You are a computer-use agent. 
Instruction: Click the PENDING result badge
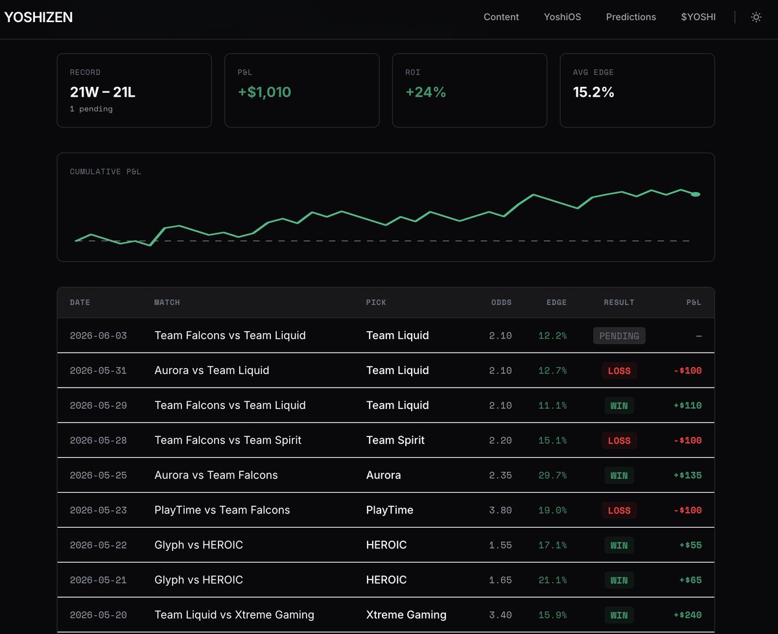pyautogui.click(x=619, y=336)
